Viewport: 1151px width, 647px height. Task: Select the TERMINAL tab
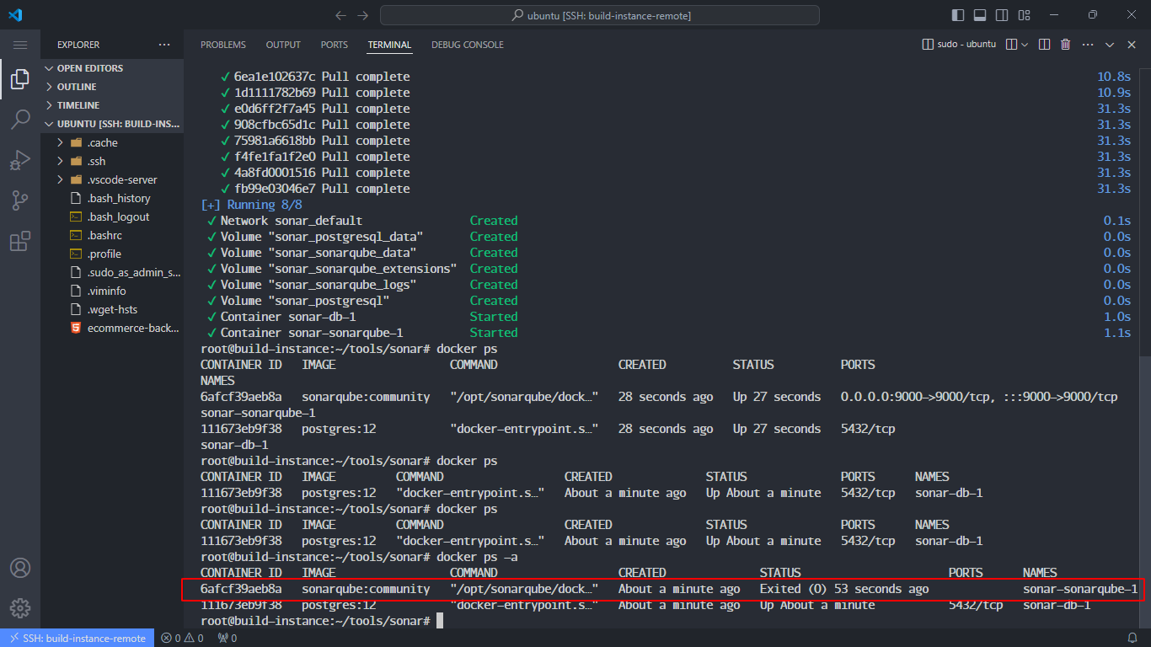click(389, 45)
